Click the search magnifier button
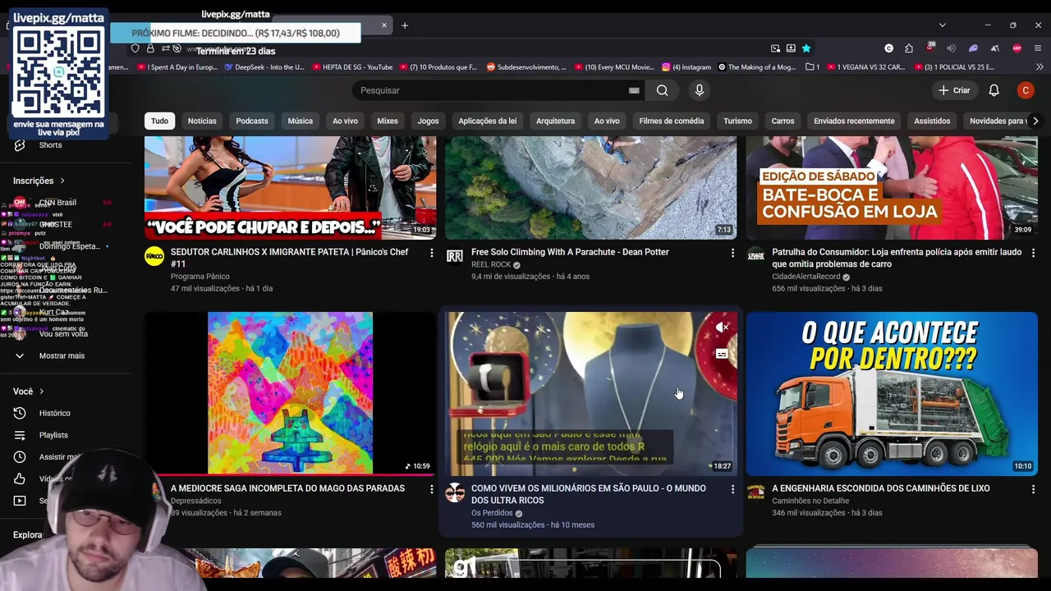This screenshot has height=591, width=1051. (x=662, y=90)
